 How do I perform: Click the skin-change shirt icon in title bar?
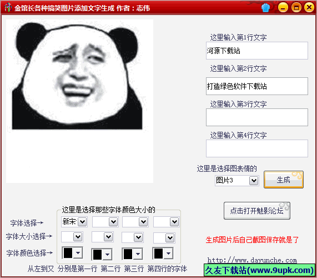(x=265, y=8)
